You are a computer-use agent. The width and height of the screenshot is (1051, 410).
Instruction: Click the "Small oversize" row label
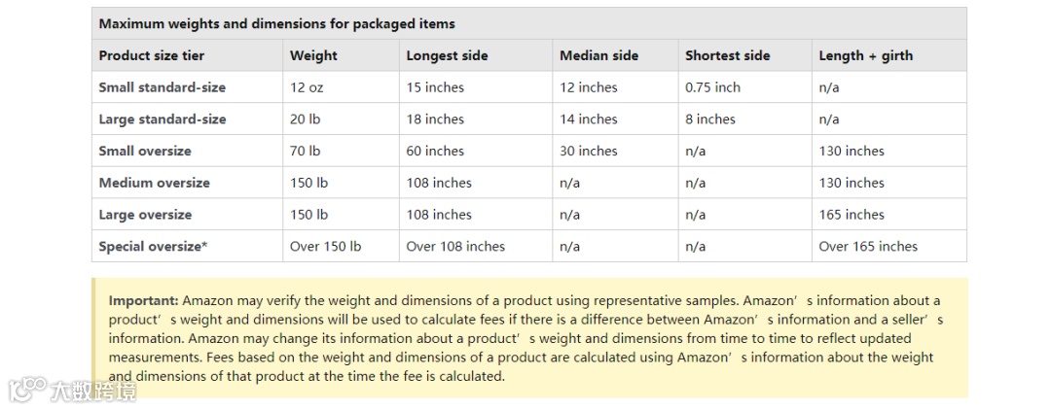point(145,152)
